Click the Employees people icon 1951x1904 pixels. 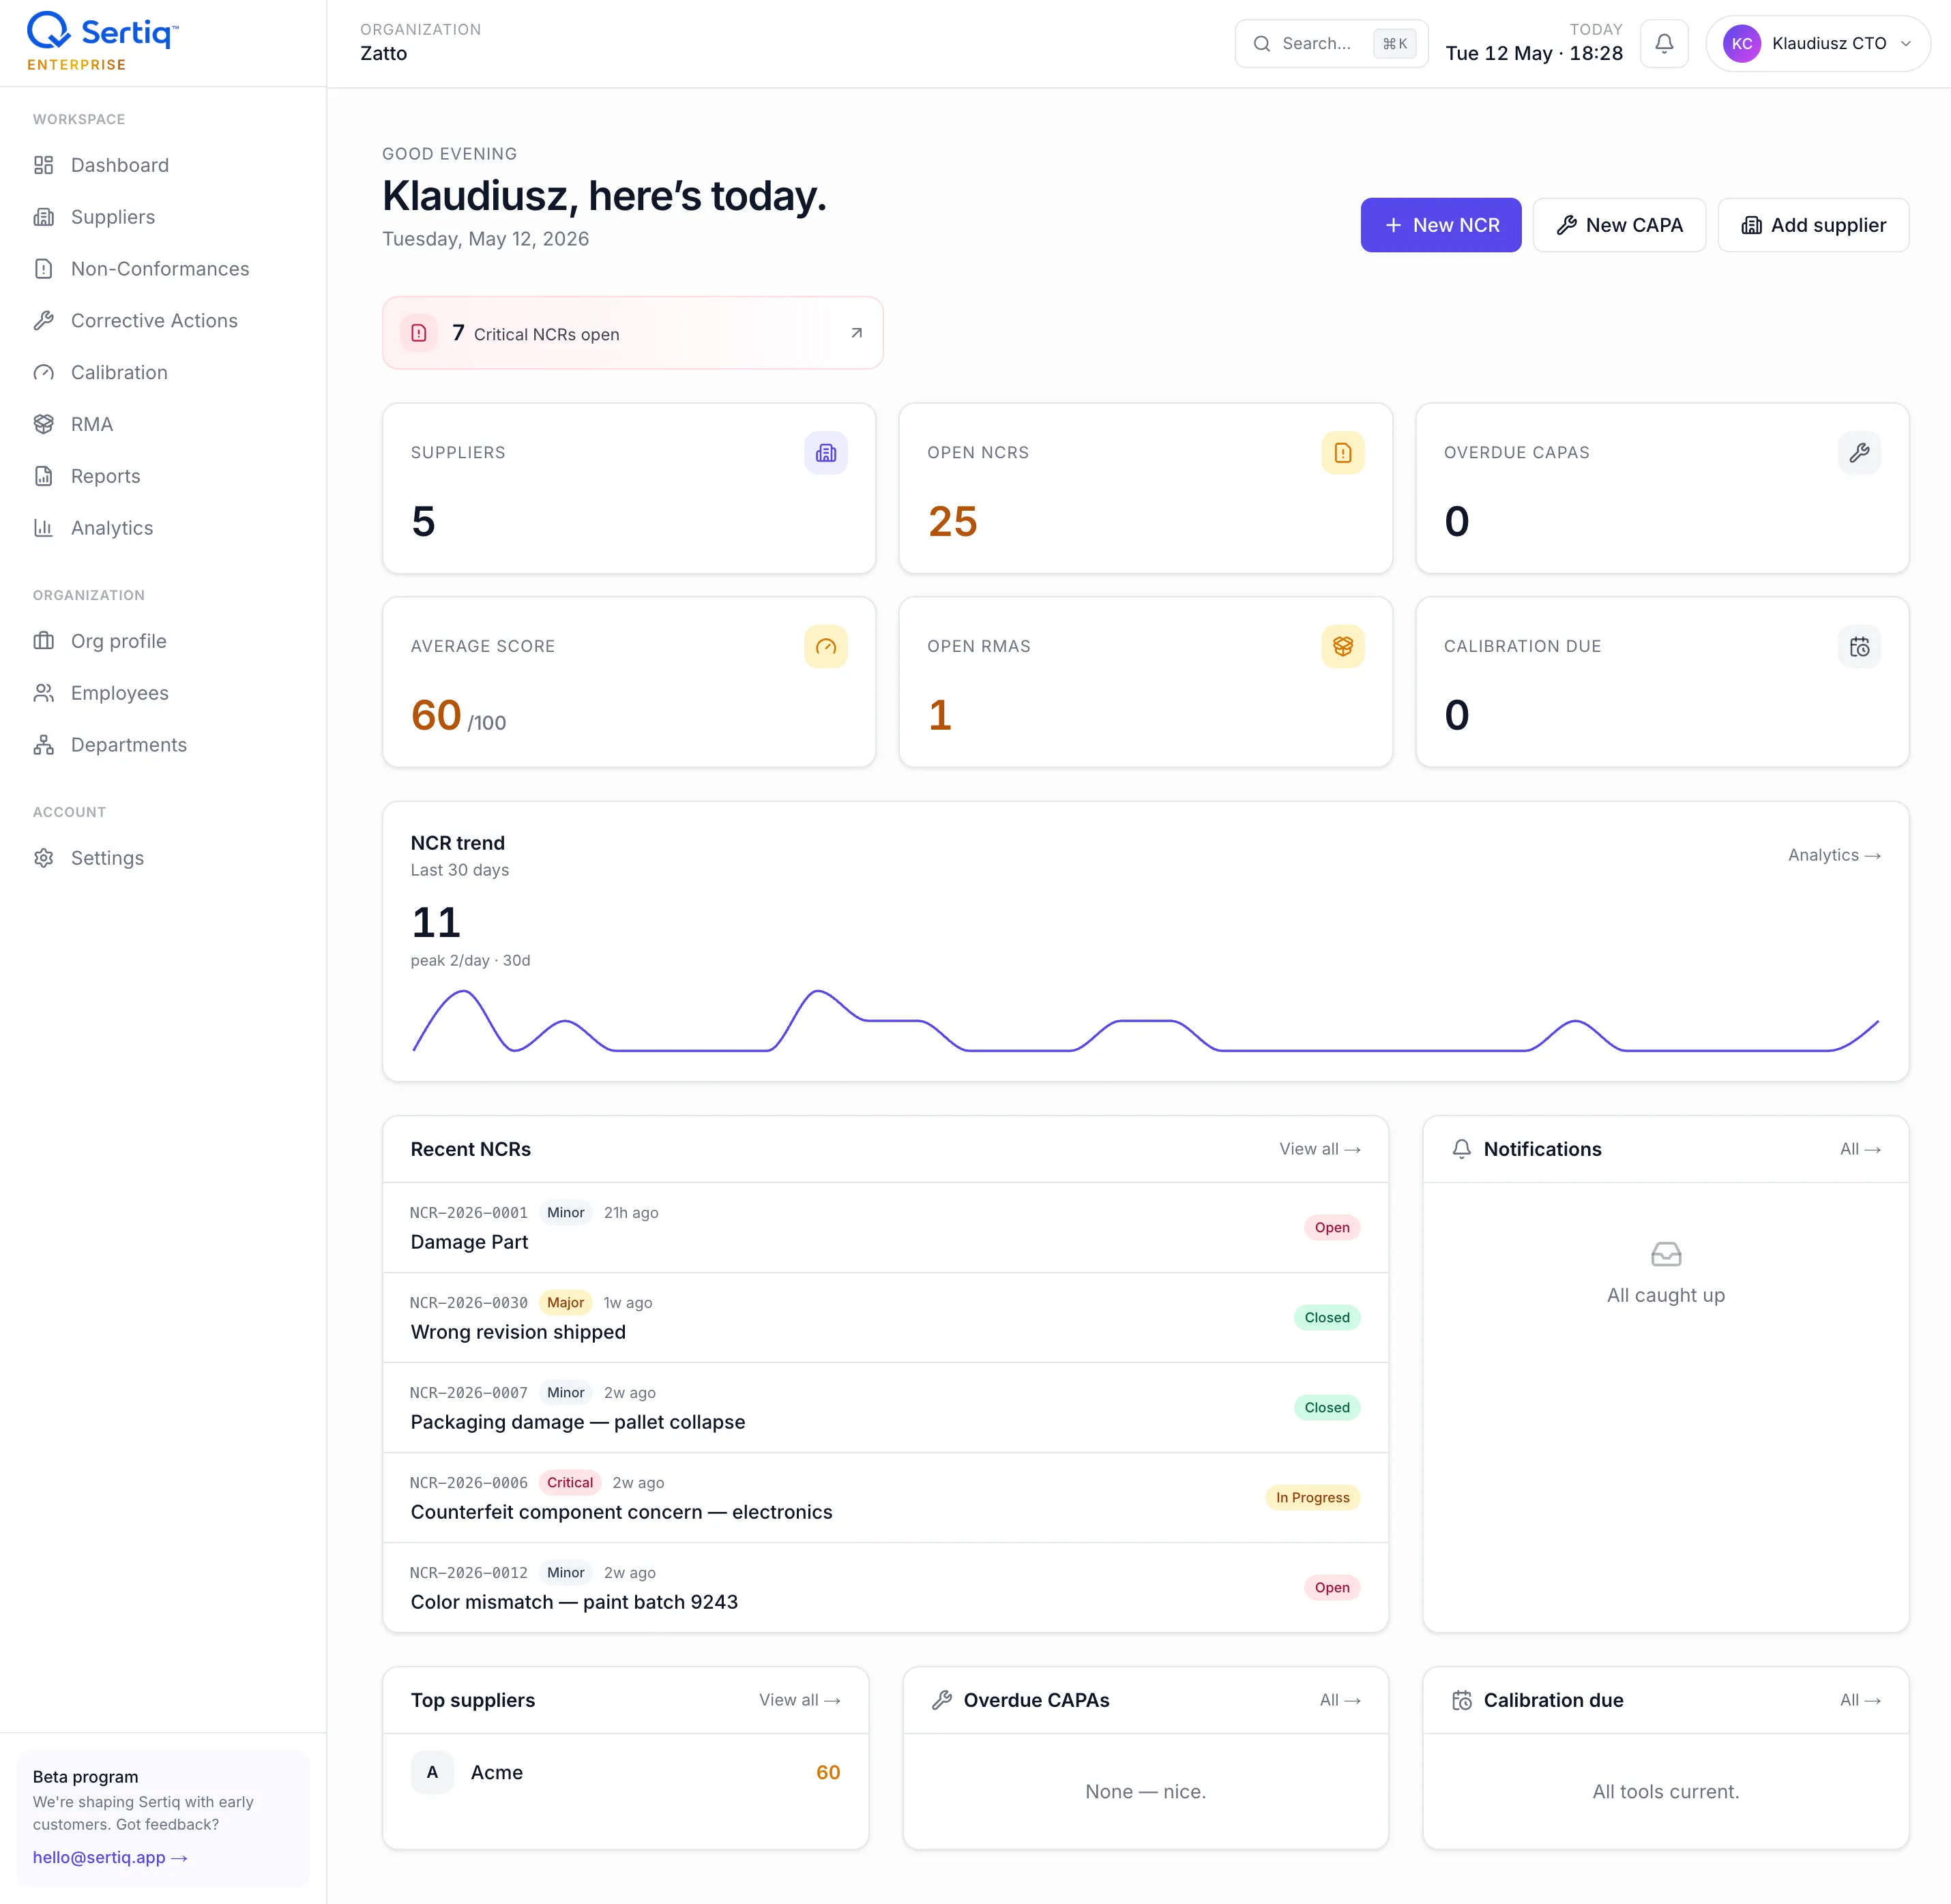pos(43,693)
